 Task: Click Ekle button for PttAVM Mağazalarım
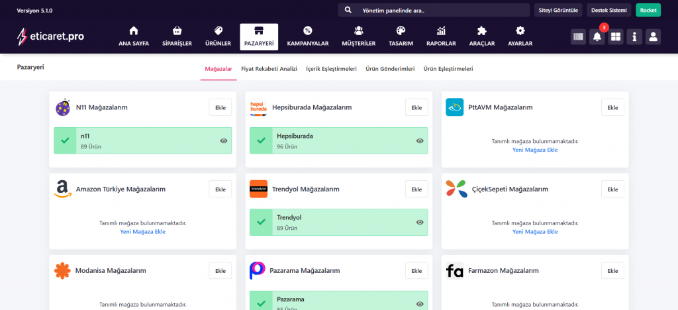(x=612, y=107)
